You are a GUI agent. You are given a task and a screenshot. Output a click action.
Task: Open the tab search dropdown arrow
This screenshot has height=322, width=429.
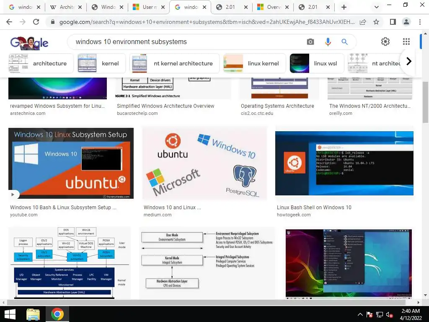[377, 7]
